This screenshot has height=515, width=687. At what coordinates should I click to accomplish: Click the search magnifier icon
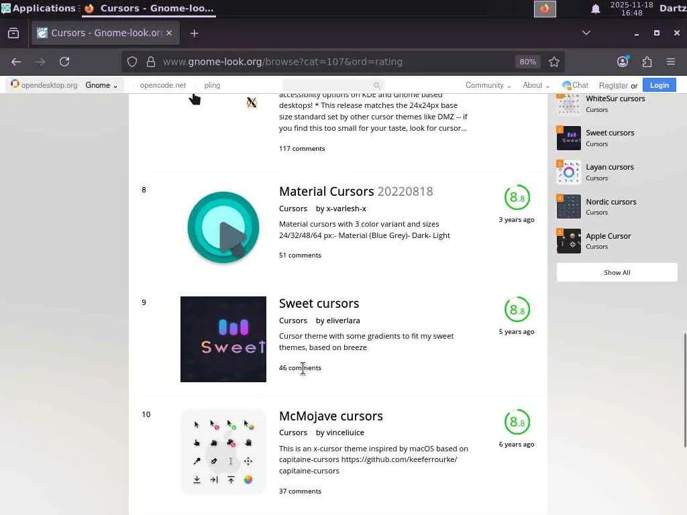coord(376,85)
